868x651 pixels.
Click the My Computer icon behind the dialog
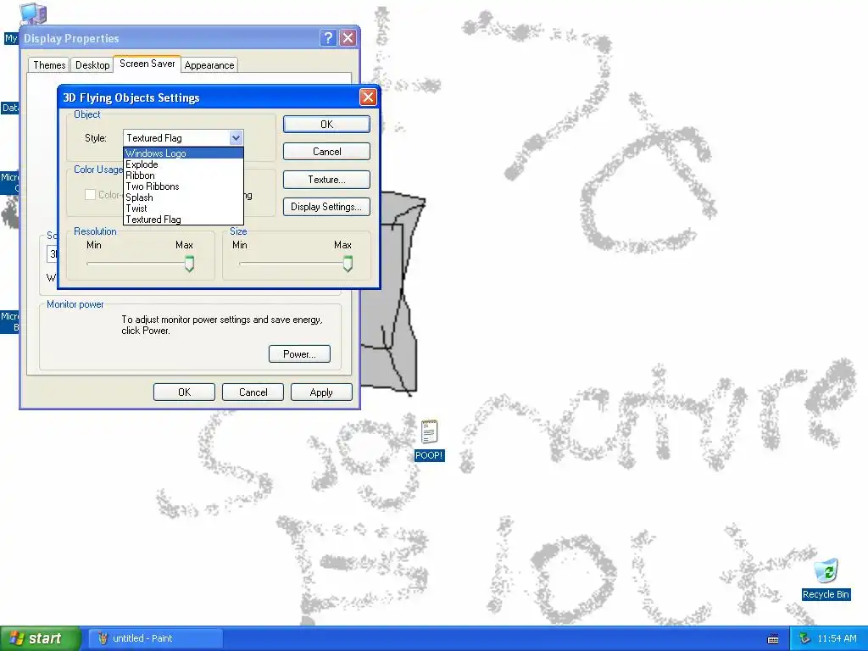point(33,12)
